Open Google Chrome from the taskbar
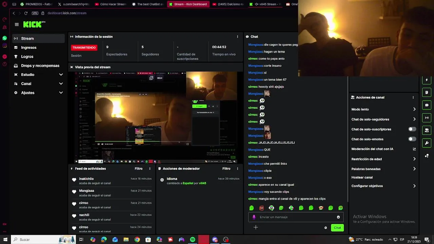The image size is (434, 244). tap(137, 240)
